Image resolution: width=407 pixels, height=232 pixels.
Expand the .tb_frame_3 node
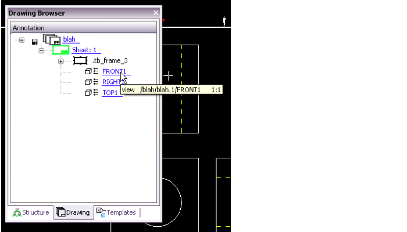[x=60, y=61]
